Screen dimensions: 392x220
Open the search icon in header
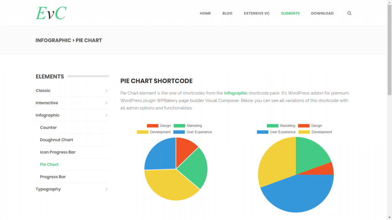coord(349,13)
